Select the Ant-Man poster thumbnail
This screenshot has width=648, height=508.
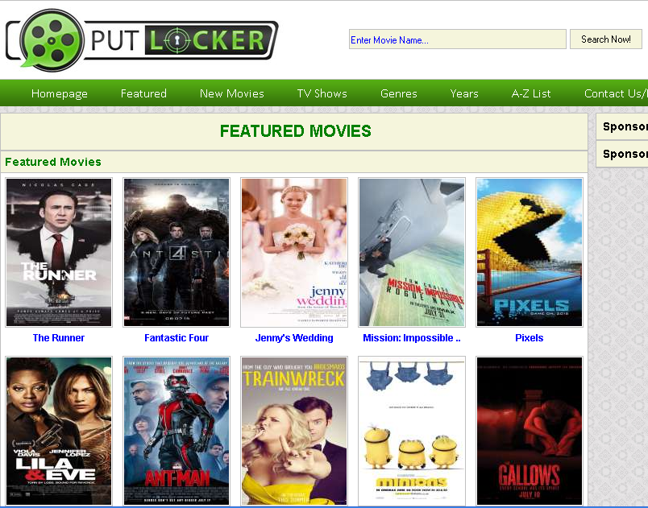tap(177, 431)
